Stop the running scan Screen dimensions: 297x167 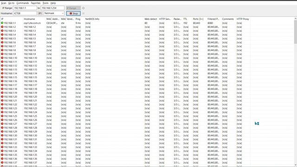[x=73, y=13]
